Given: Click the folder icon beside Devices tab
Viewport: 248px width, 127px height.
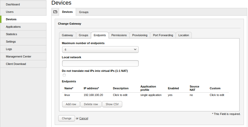Looking at the screenshot, I should [55, 12].
